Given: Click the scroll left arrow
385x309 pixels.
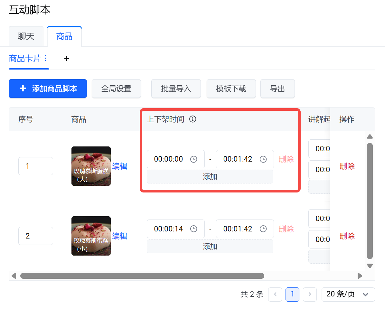Looking at the screenshot, I should [14, 276].
